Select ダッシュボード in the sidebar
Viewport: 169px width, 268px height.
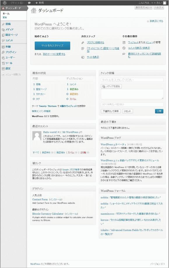click(x=13, y=8)
